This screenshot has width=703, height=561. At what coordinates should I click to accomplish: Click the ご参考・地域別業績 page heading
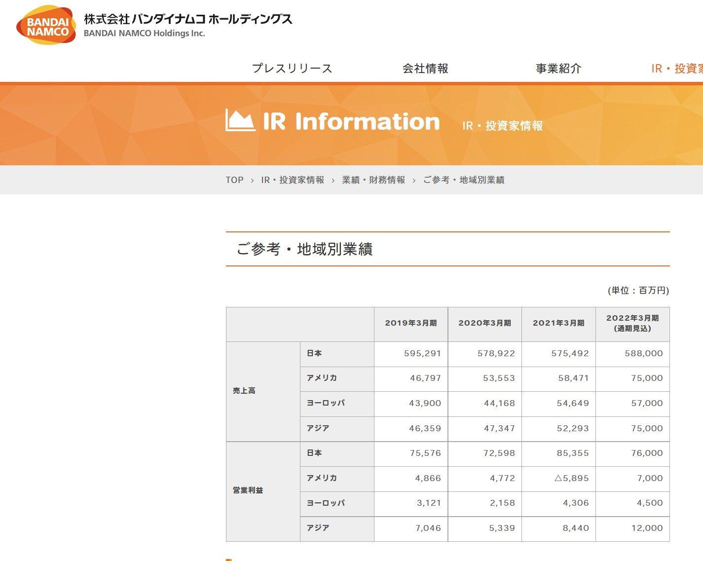click(304, 249)
